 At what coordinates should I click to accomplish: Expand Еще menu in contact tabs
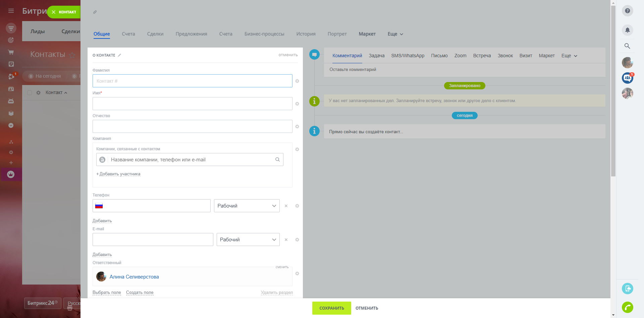tap(395, 34)
